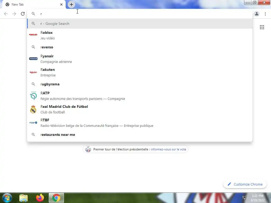Click the RATP logo icon
This screenshot has height=203, width=271.
[x=33, y=96]
